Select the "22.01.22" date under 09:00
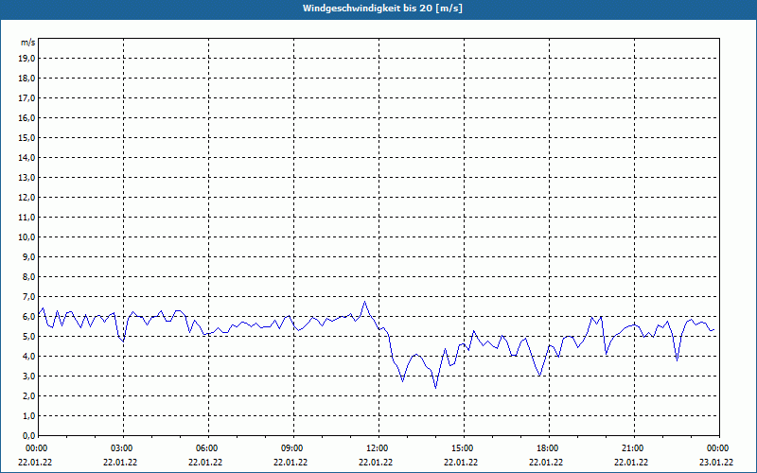The image size is (757, 473). pyautogui.click(x=290, y=463)
